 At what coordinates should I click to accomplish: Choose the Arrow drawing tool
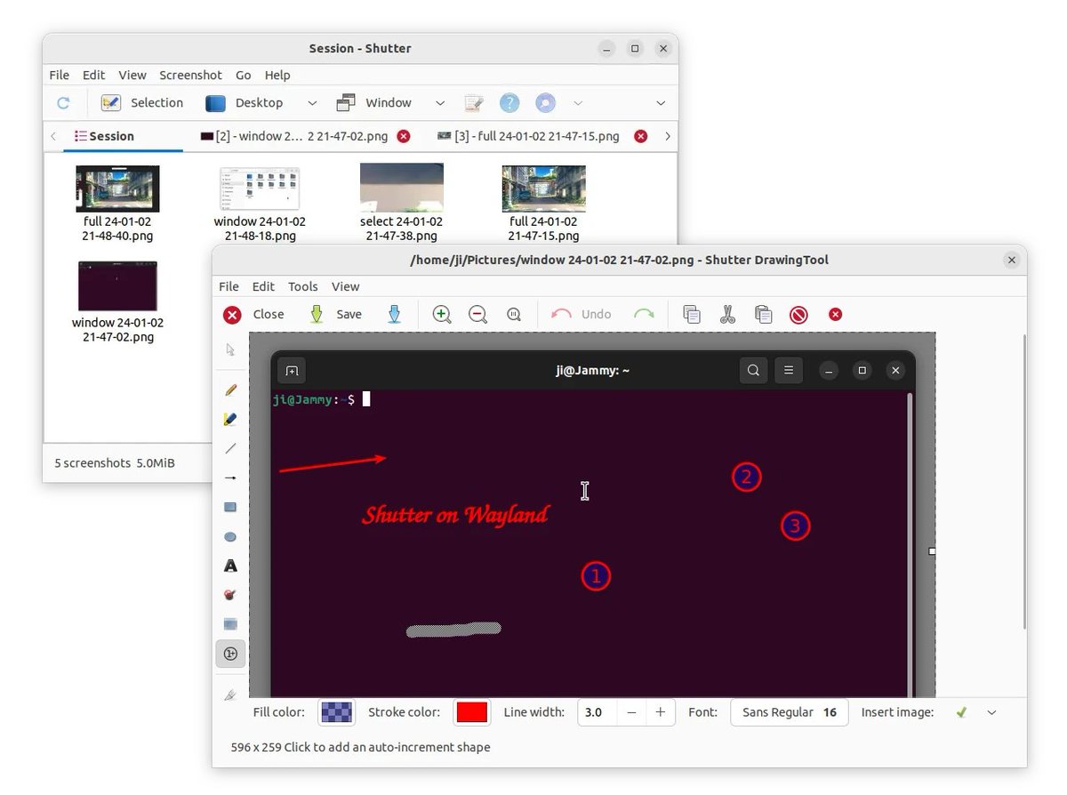[x=230, y=478]
